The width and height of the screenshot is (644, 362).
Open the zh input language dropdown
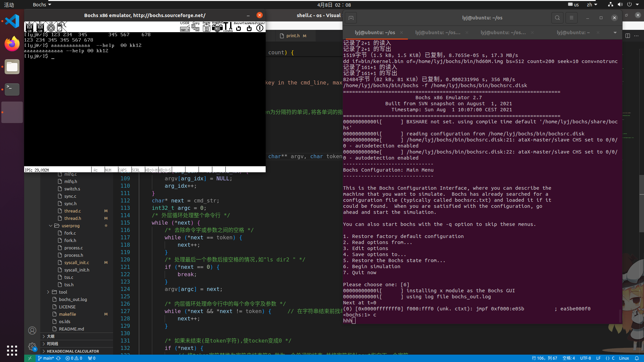point(592,5)
